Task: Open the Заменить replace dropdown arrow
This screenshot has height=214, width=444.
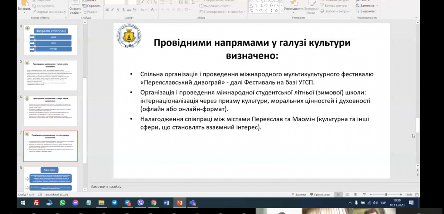Action: (x=377, y=6)
